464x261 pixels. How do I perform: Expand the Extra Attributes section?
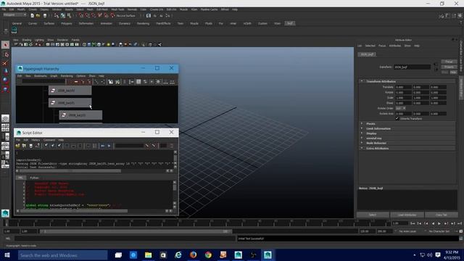362,148
